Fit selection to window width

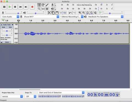(x=87, y=13)
